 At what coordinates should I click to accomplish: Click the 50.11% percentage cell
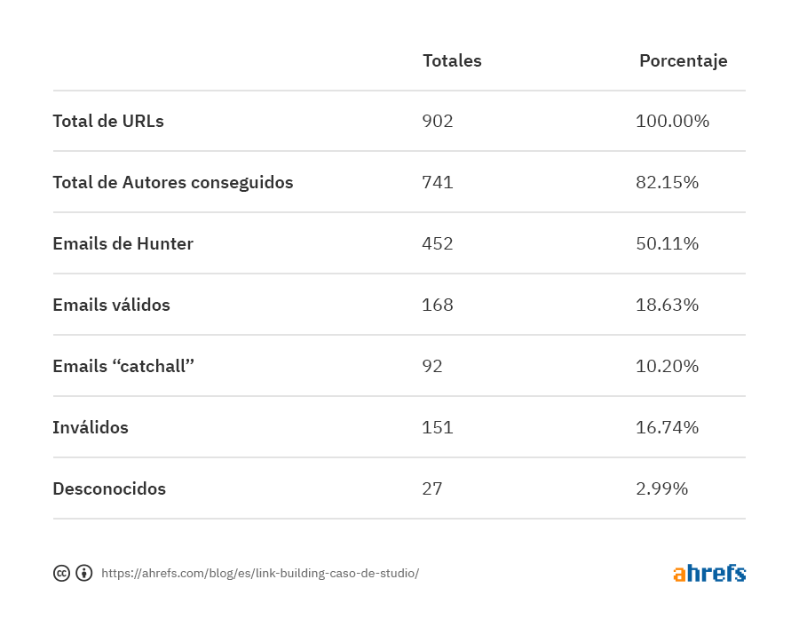(667, 243)
